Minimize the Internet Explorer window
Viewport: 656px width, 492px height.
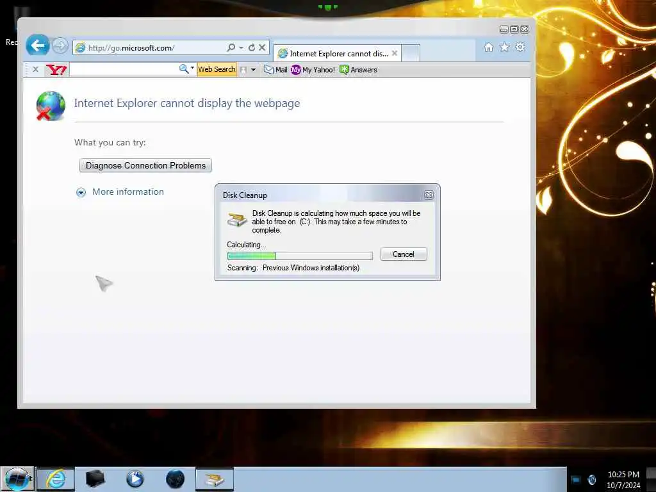504,29
